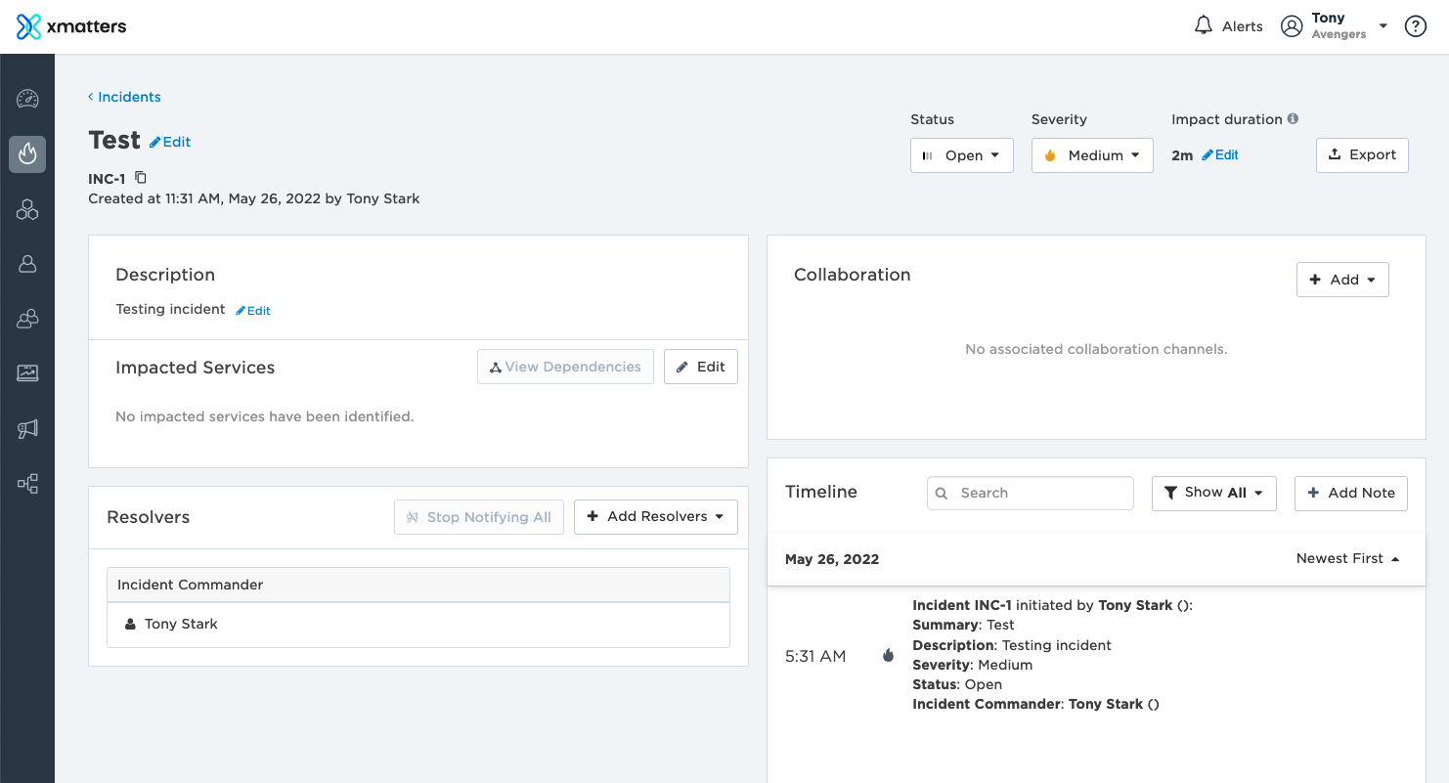Copy the INC-1 incident ID
Viewport: 1449px width, 783px height.
[141, 178]
